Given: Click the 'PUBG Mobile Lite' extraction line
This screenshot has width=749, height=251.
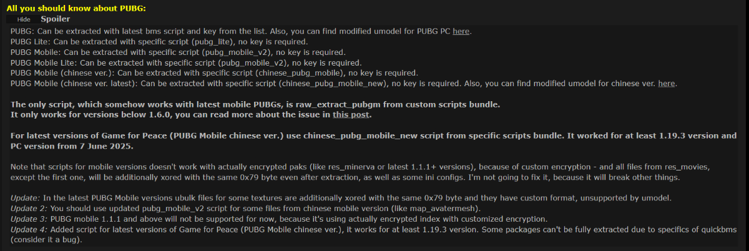Looking at the screenshot, I should [x=186, y=62].
